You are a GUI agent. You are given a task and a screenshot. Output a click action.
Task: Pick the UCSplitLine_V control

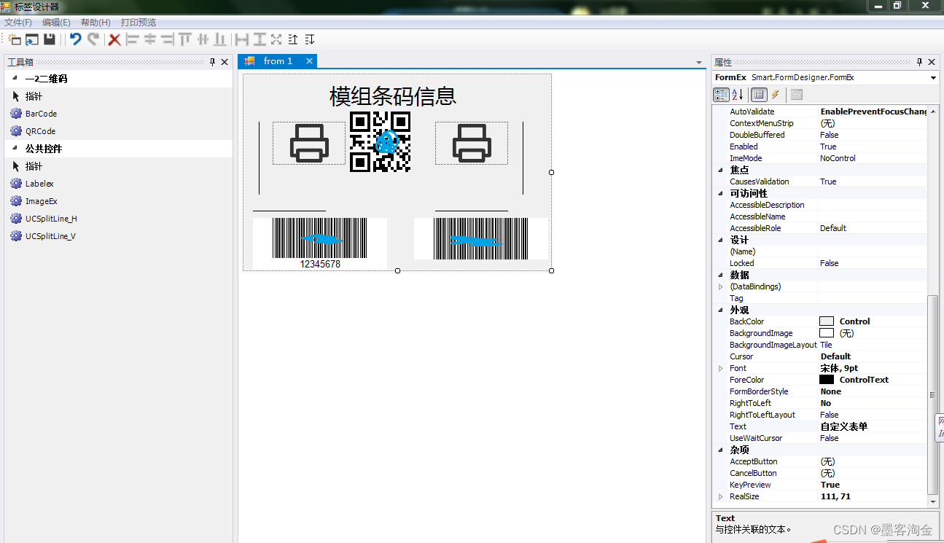tap(50, 236)
